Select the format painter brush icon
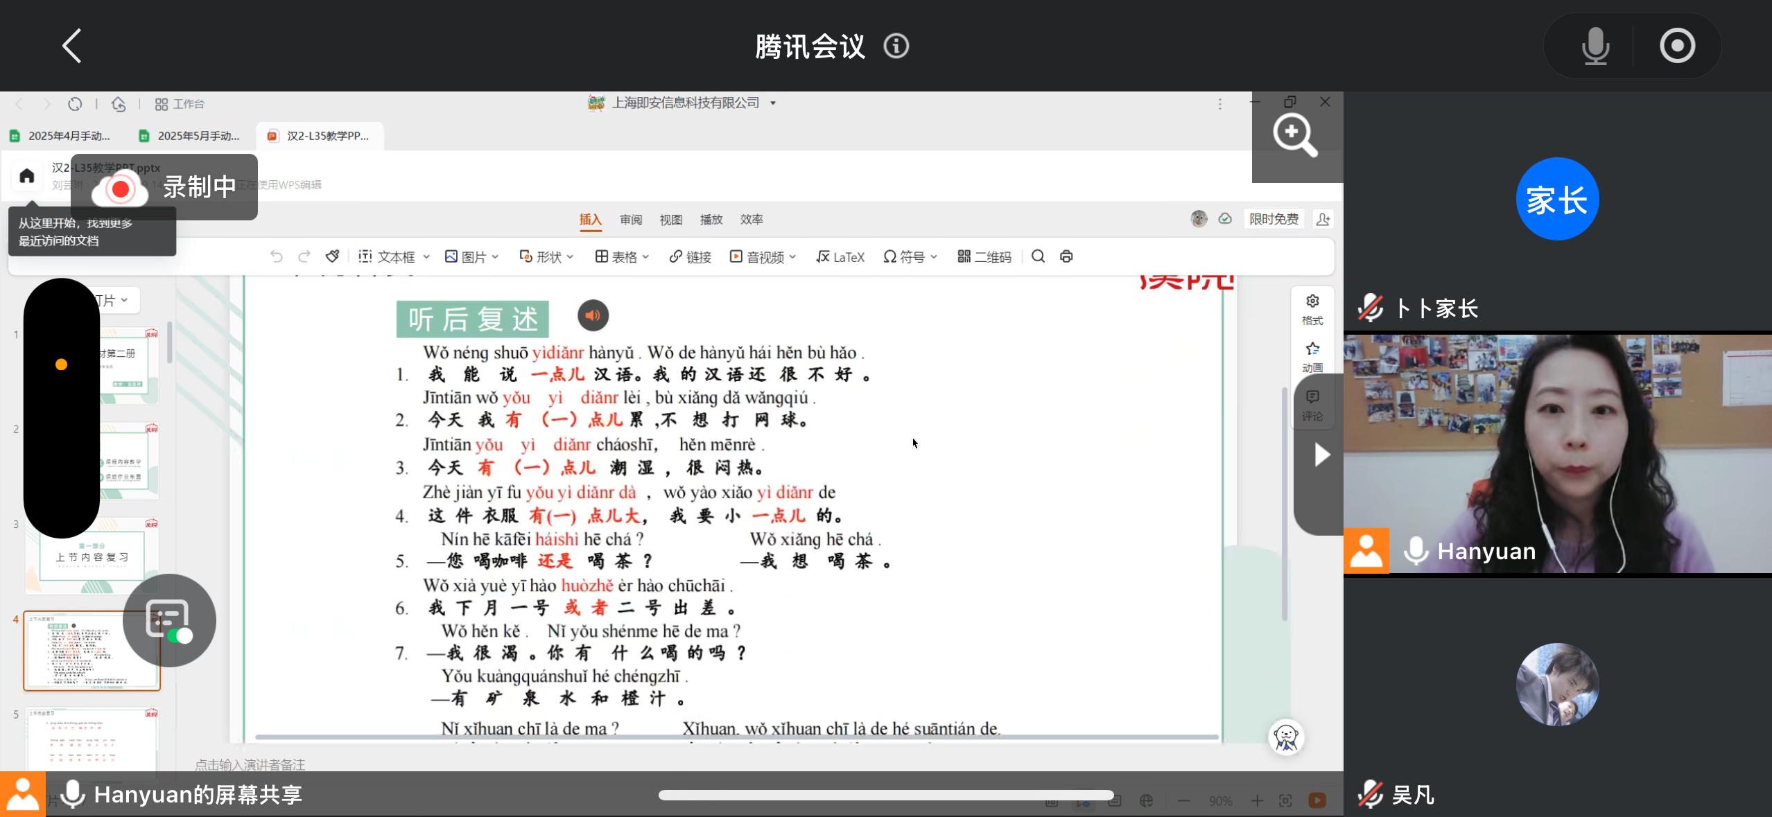 point(333,256)
